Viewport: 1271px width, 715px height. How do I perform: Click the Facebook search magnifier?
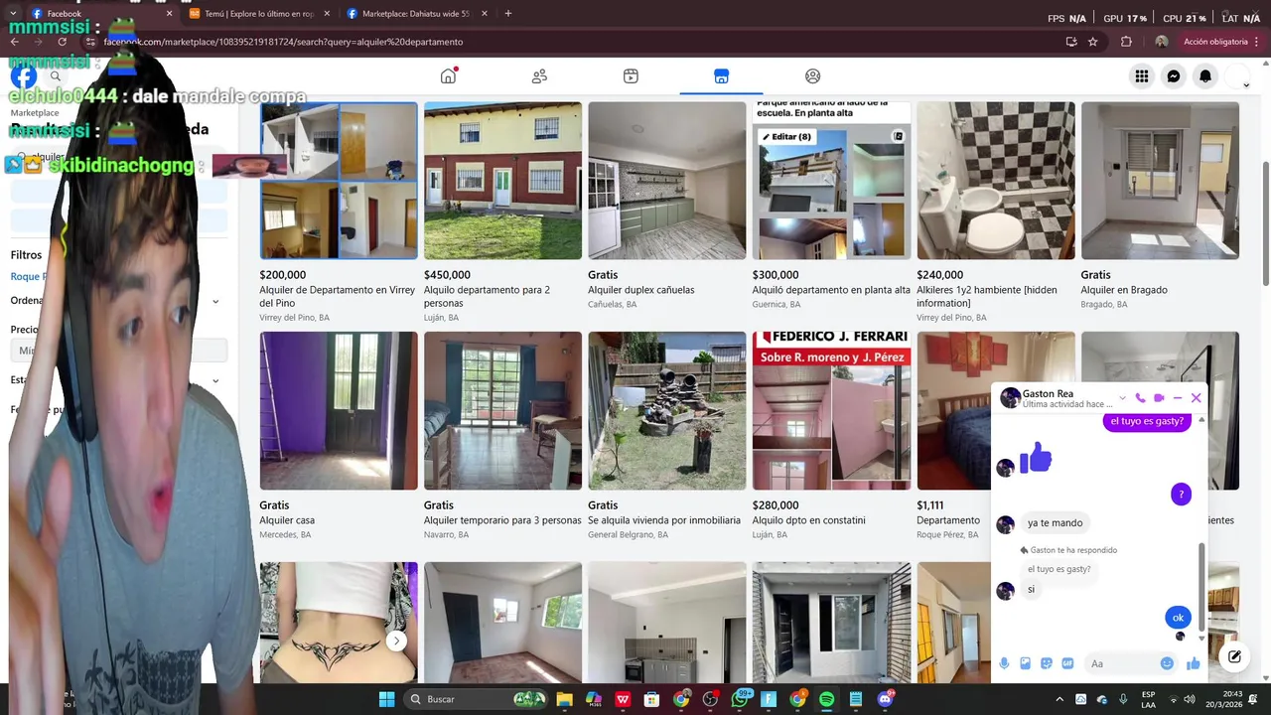point(56,76)
